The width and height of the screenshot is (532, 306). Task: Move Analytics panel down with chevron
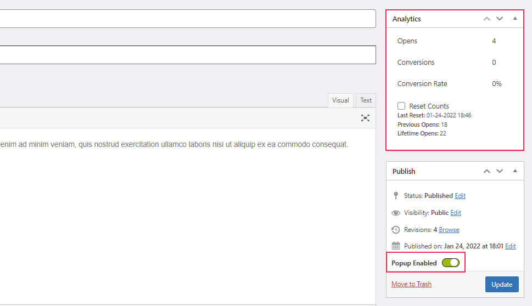coord(500,19)
